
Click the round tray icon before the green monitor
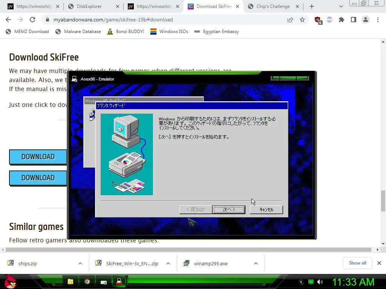tap(301, 282)
